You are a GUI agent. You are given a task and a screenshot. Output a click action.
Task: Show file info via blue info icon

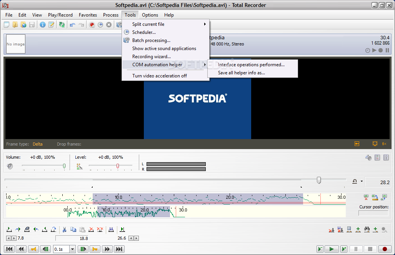[x=43, y=25]
